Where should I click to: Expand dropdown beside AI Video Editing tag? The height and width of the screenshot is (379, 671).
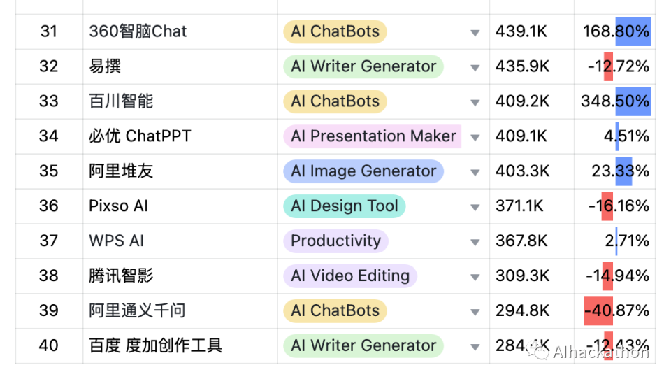(x=475, y=278)
